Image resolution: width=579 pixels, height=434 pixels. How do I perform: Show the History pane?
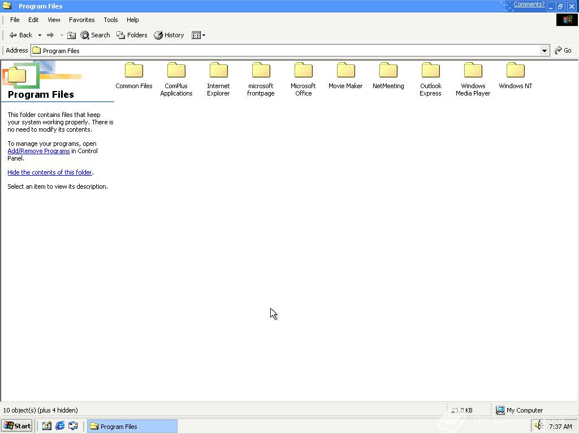(169, 35)
